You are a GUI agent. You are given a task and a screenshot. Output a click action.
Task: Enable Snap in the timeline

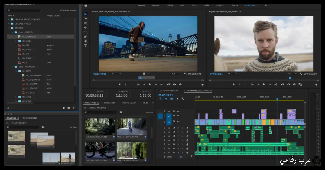[x=165, y=99]
